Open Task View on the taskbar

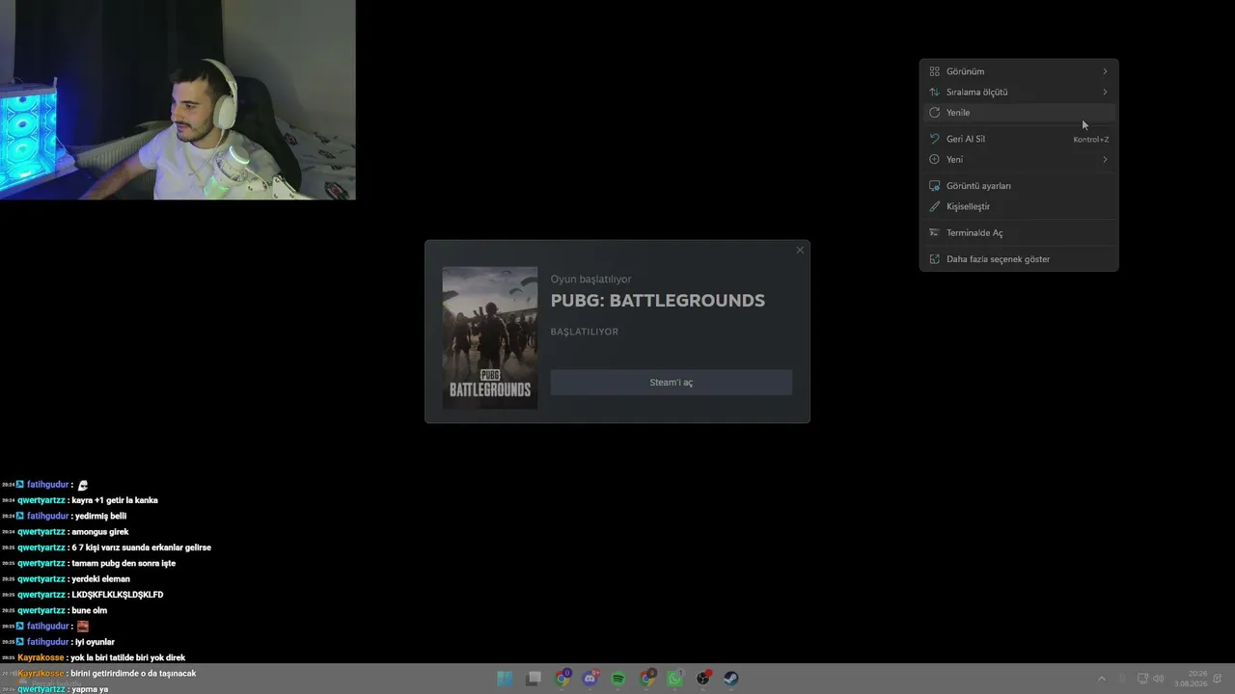coord(534,679)
